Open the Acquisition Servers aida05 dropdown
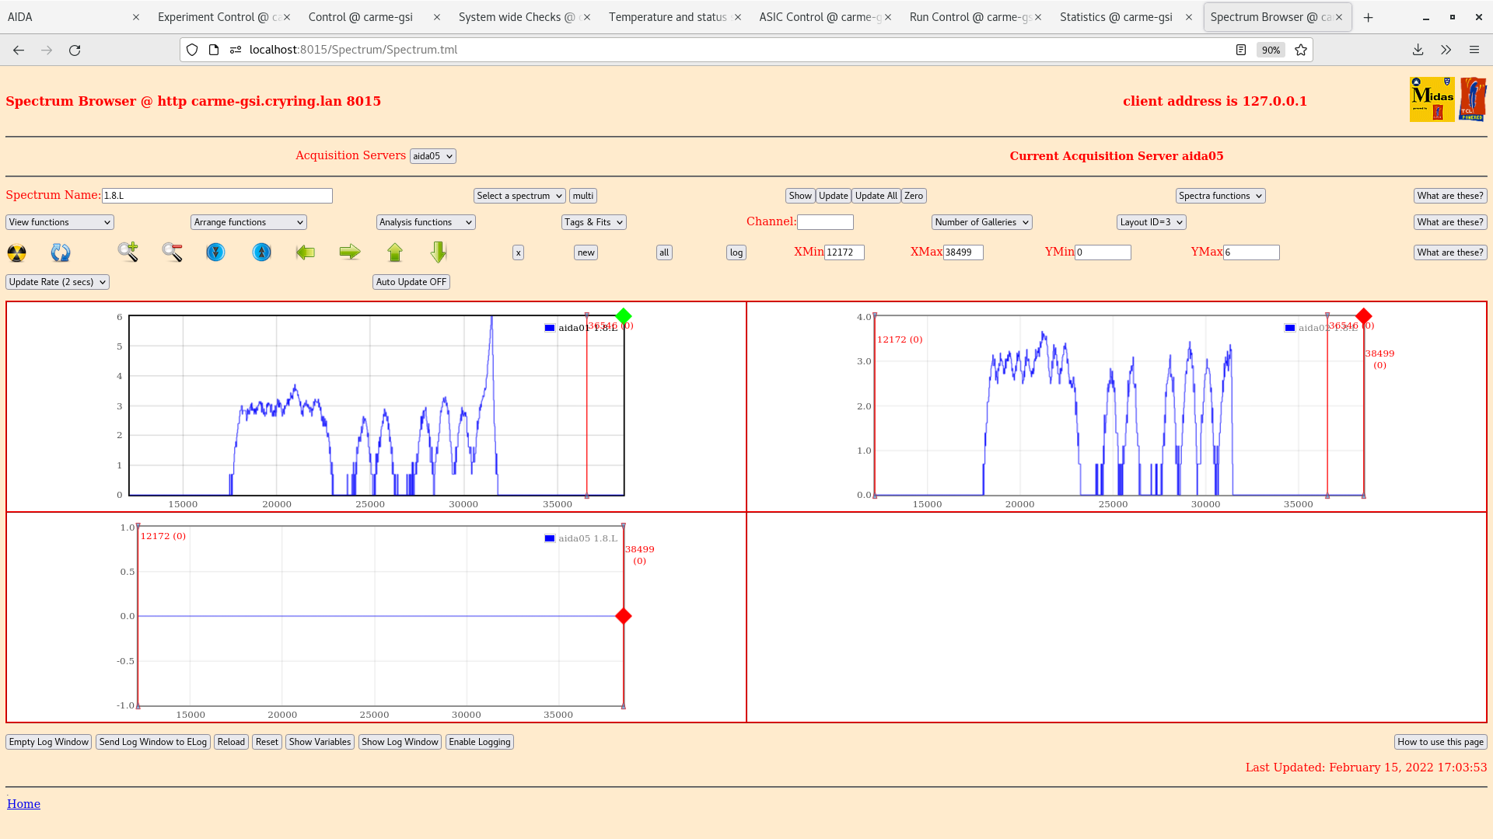Viewport: 1493px width, 839px height. point(433,156)
